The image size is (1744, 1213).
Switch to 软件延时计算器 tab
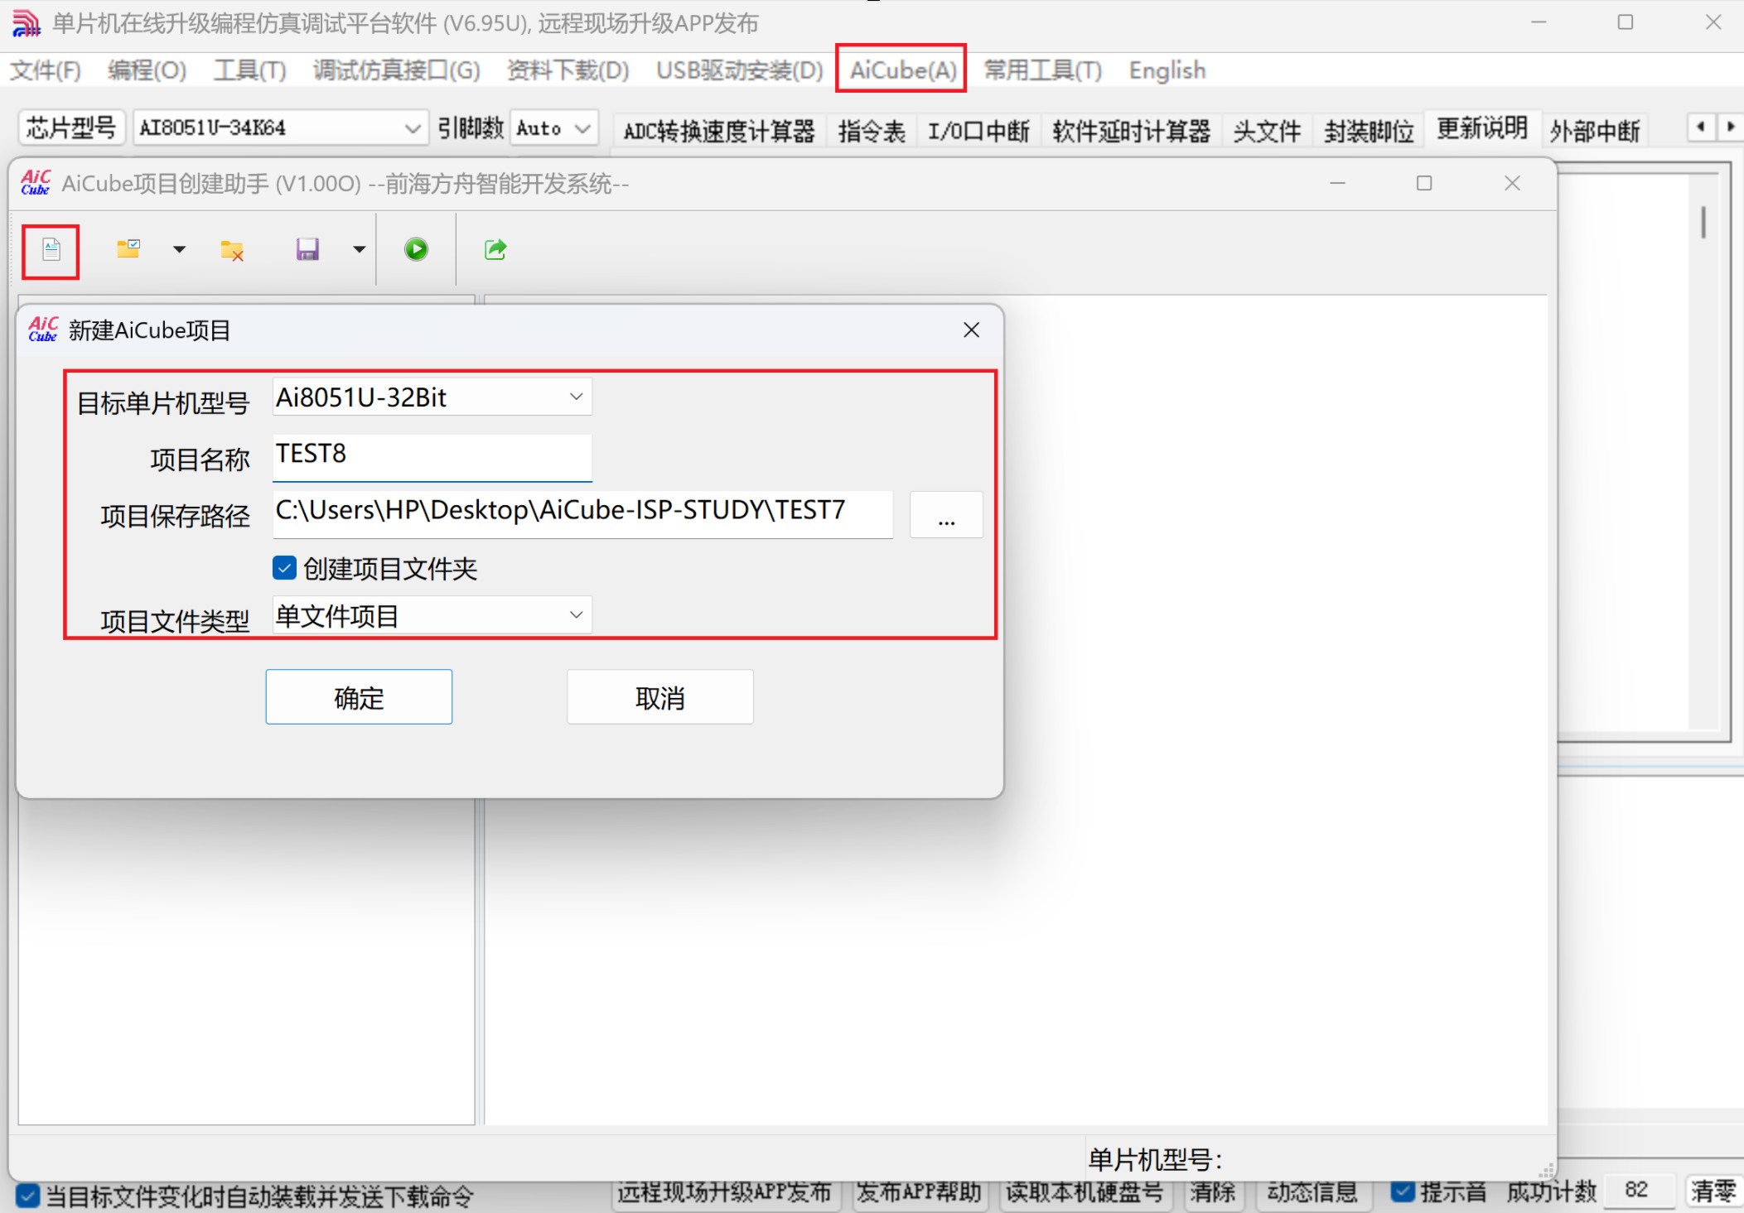1131,131
